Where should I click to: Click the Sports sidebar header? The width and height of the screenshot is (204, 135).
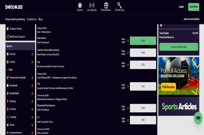click(20, 46)
